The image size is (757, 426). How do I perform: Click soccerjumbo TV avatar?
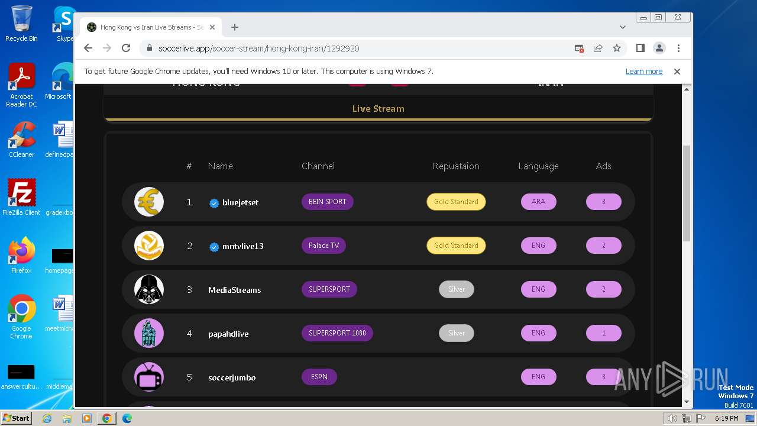(149, 377)
